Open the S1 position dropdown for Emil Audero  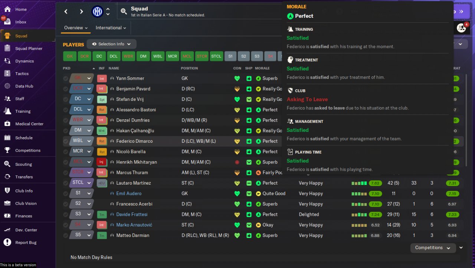pos(82,193)
